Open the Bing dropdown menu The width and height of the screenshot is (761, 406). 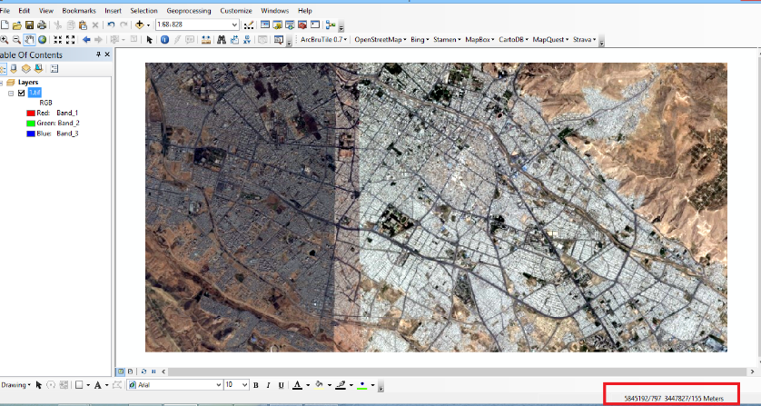pyautogui.click(x=420, y=40)
